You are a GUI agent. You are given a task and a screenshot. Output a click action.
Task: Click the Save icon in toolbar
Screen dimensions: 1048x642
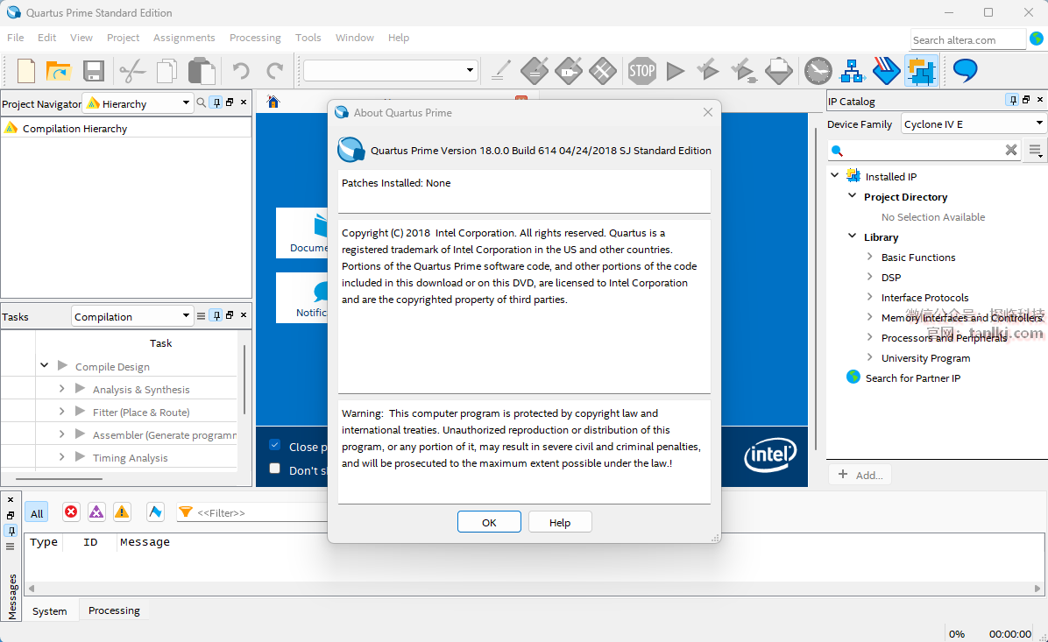[x=94, y=71]
